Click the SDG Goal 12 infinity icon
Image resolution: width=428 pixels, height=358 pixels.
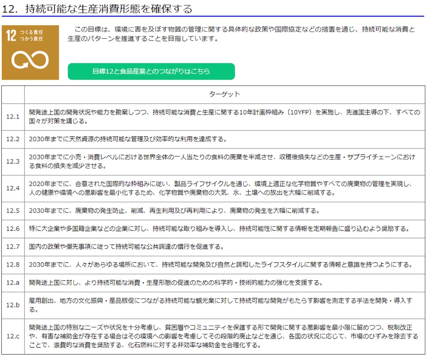coord(30,53)
